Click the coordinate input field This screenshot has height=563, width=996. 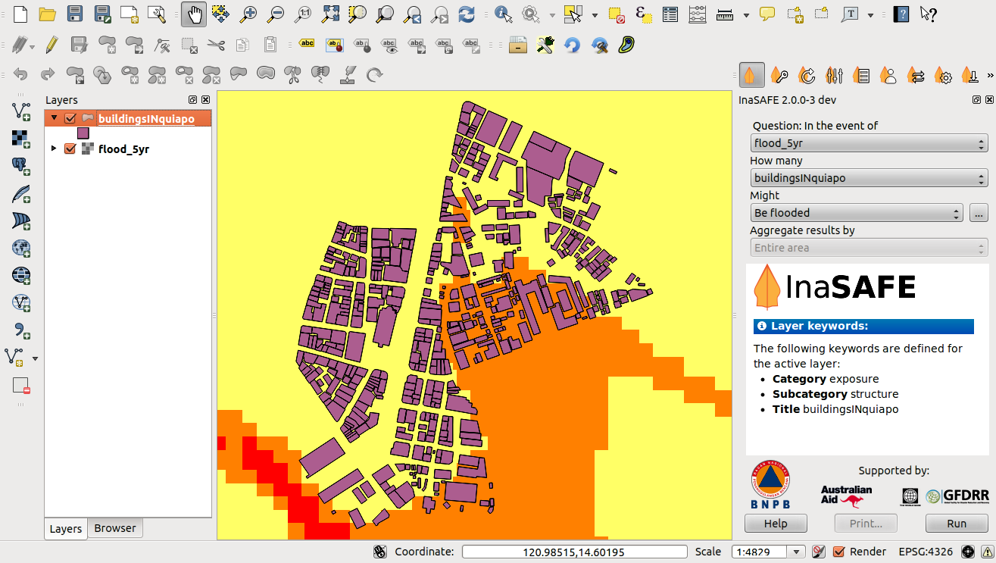[574, 552]
